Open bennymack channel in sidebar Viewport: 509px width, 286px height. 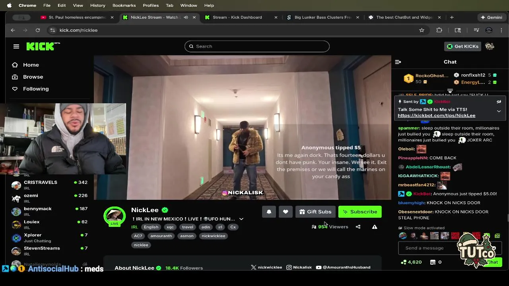tap(49, 211)
